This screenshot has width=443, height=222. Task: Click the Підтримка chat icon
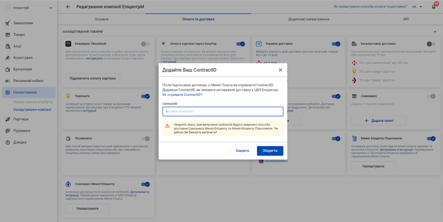[8, 131]
